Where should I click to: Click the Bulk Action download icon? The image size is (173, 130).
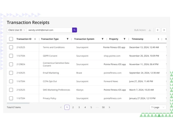click(150, 30)
